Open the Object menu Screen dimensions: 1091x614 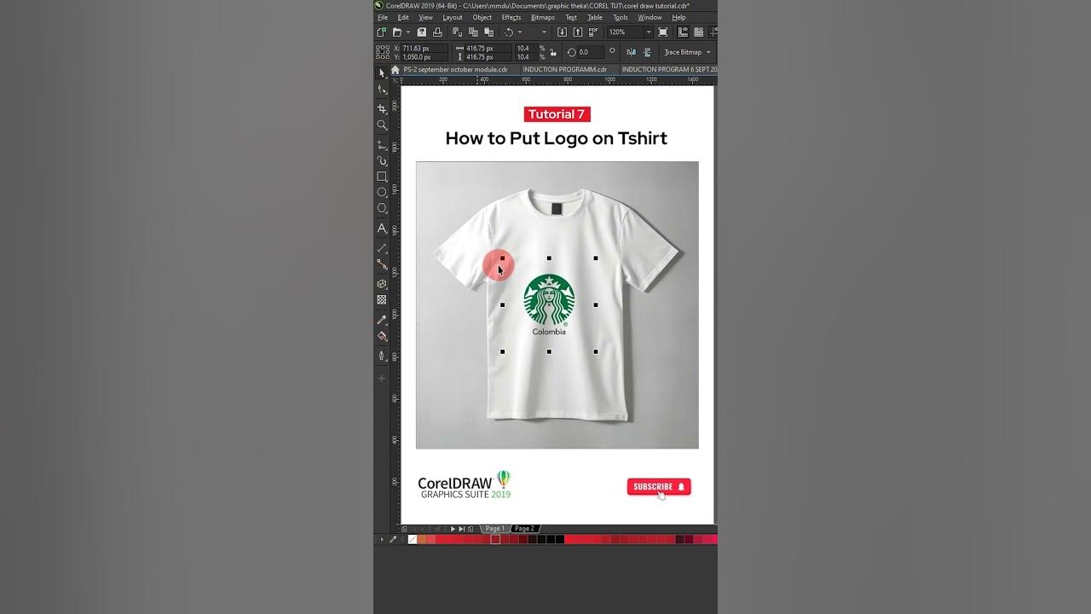coord(482,17)
